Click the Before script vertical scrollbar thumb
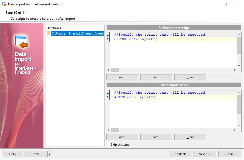Screen dimensions: 244x160 coord(239,46)
